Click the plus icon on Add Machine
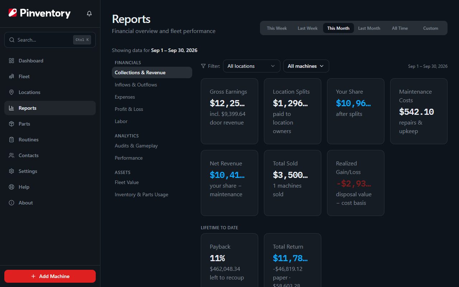Screen dimensions: 459x287 click(33, 276)
